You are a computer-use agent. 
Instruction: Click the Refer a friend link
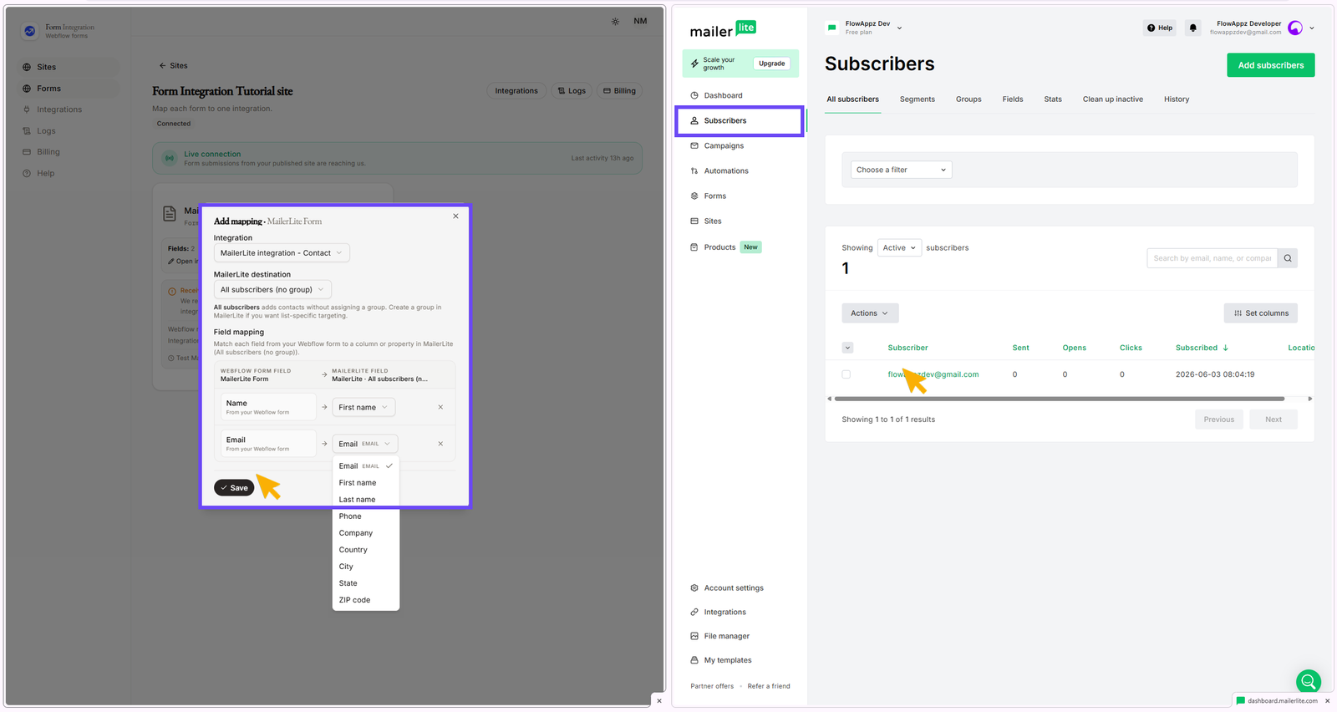[x=769, y=686]
